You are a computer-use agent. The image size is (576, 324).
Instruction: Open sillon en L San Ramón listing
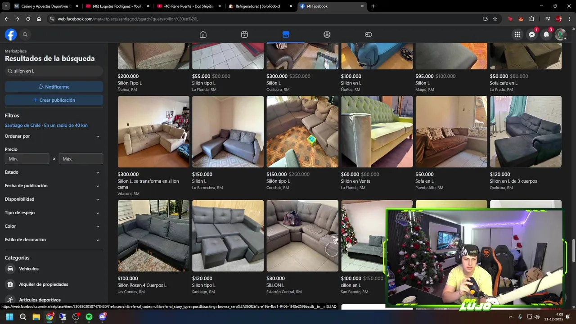[x=363, y=247]
